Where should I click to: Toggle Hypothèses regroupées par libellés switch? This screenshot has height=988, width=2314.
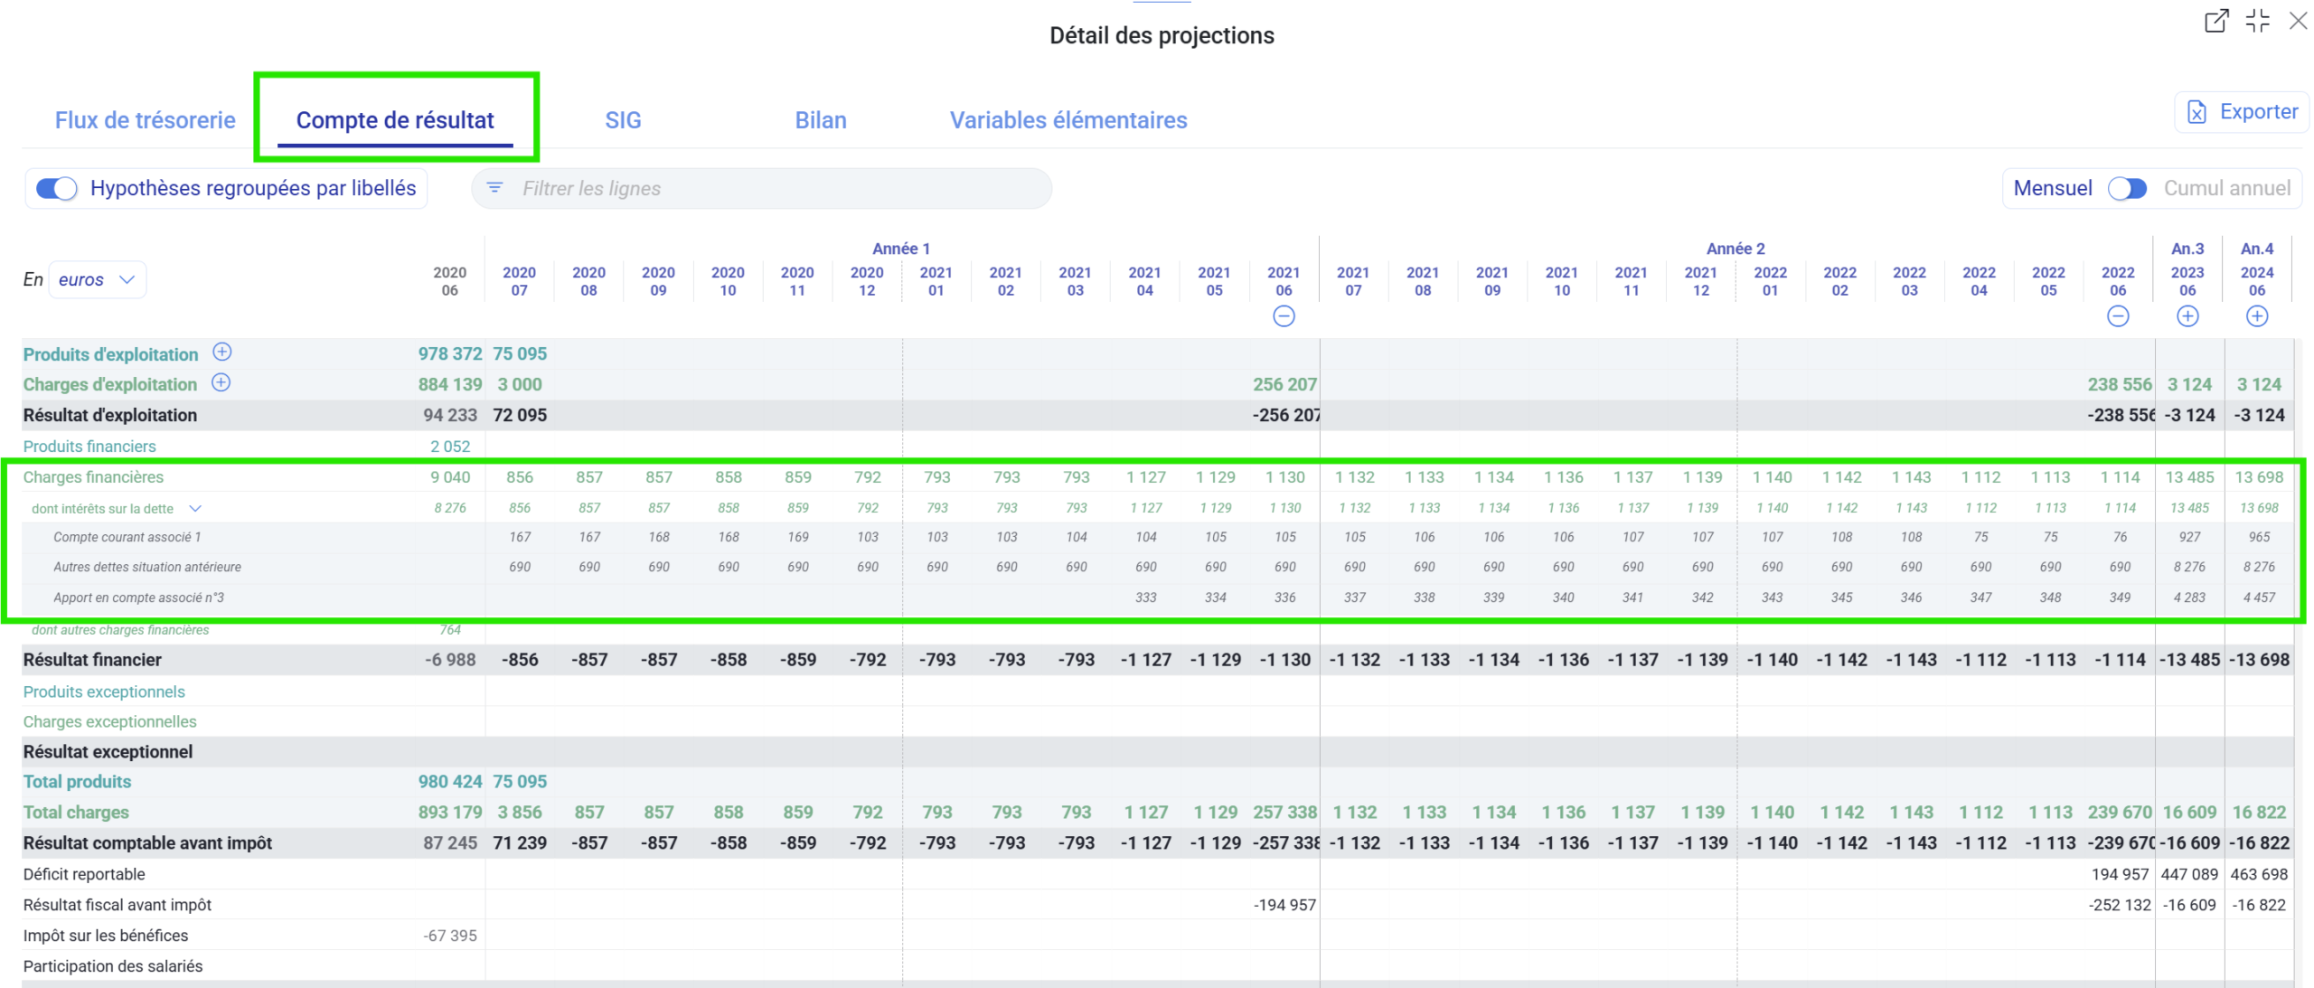tap(57, 188)
